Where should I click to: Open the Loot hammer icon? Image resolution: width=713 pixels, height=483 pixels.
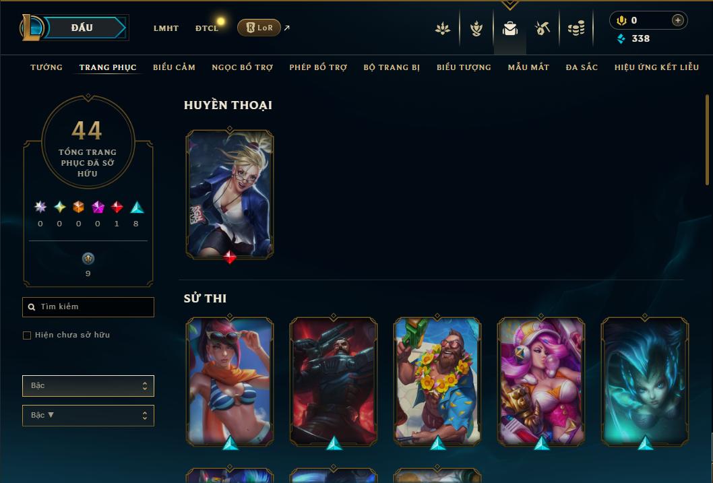click(x=542, y=28)
